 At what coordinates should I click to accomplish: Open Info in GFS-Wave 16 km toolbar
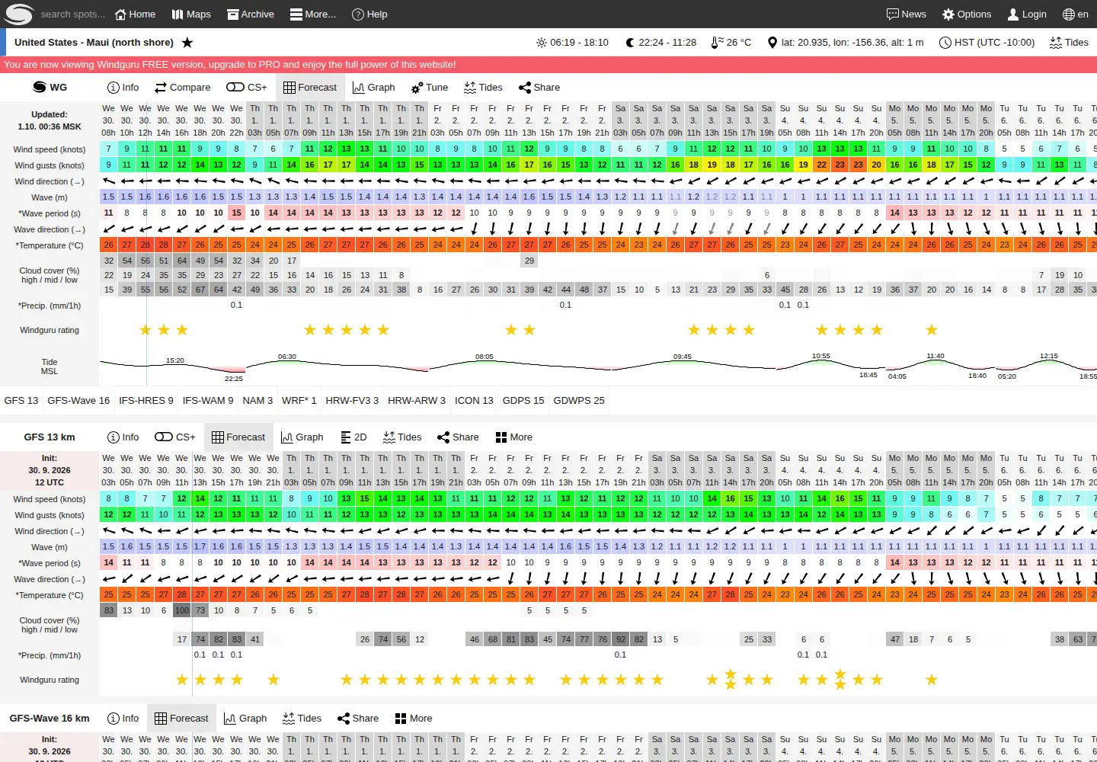coord(123,718)
